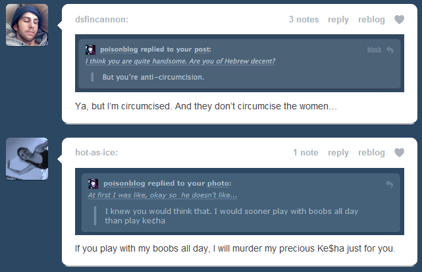Viewport: 422px width, 272px height.
Task: View 3 notes on dsfincannon's post
Action: coord(303,20)
